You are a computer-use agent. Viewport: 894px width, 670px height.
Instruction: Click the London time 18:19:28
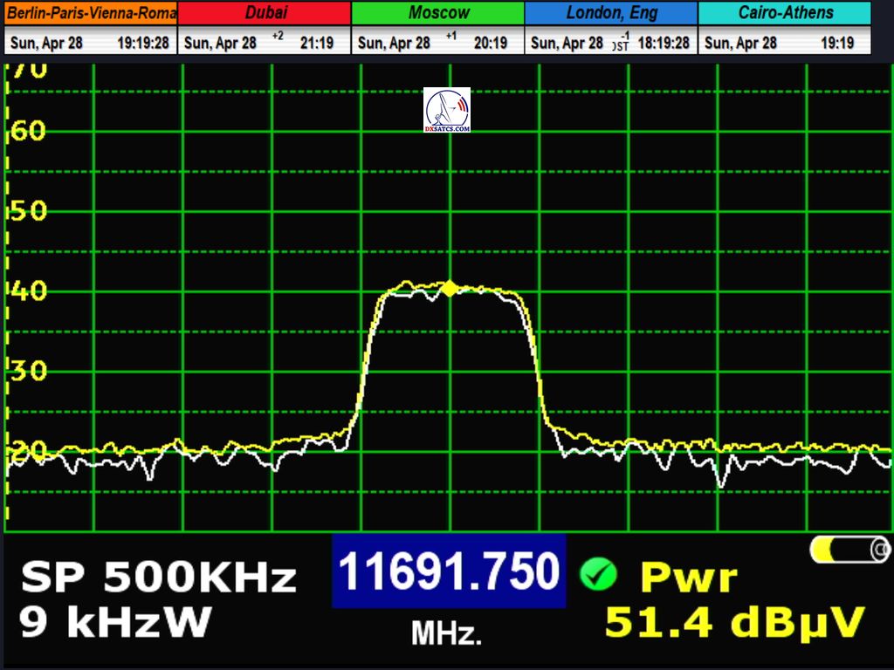[664, 43]
